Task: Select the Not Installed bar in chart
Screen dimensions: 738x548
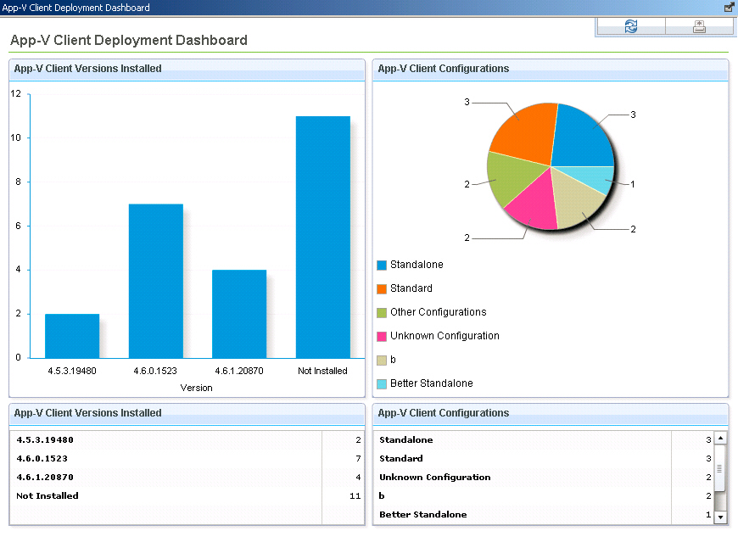Action: point(322,237)
